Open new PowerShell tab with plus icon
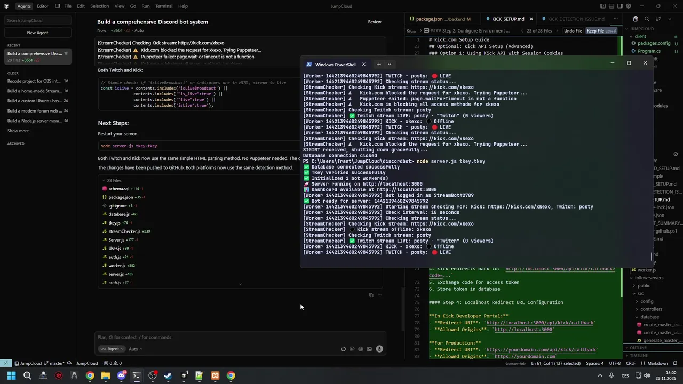 click(x=379, y=65)
